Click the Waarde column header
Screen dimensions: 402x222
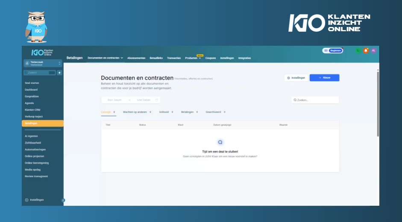pos(283,125)
